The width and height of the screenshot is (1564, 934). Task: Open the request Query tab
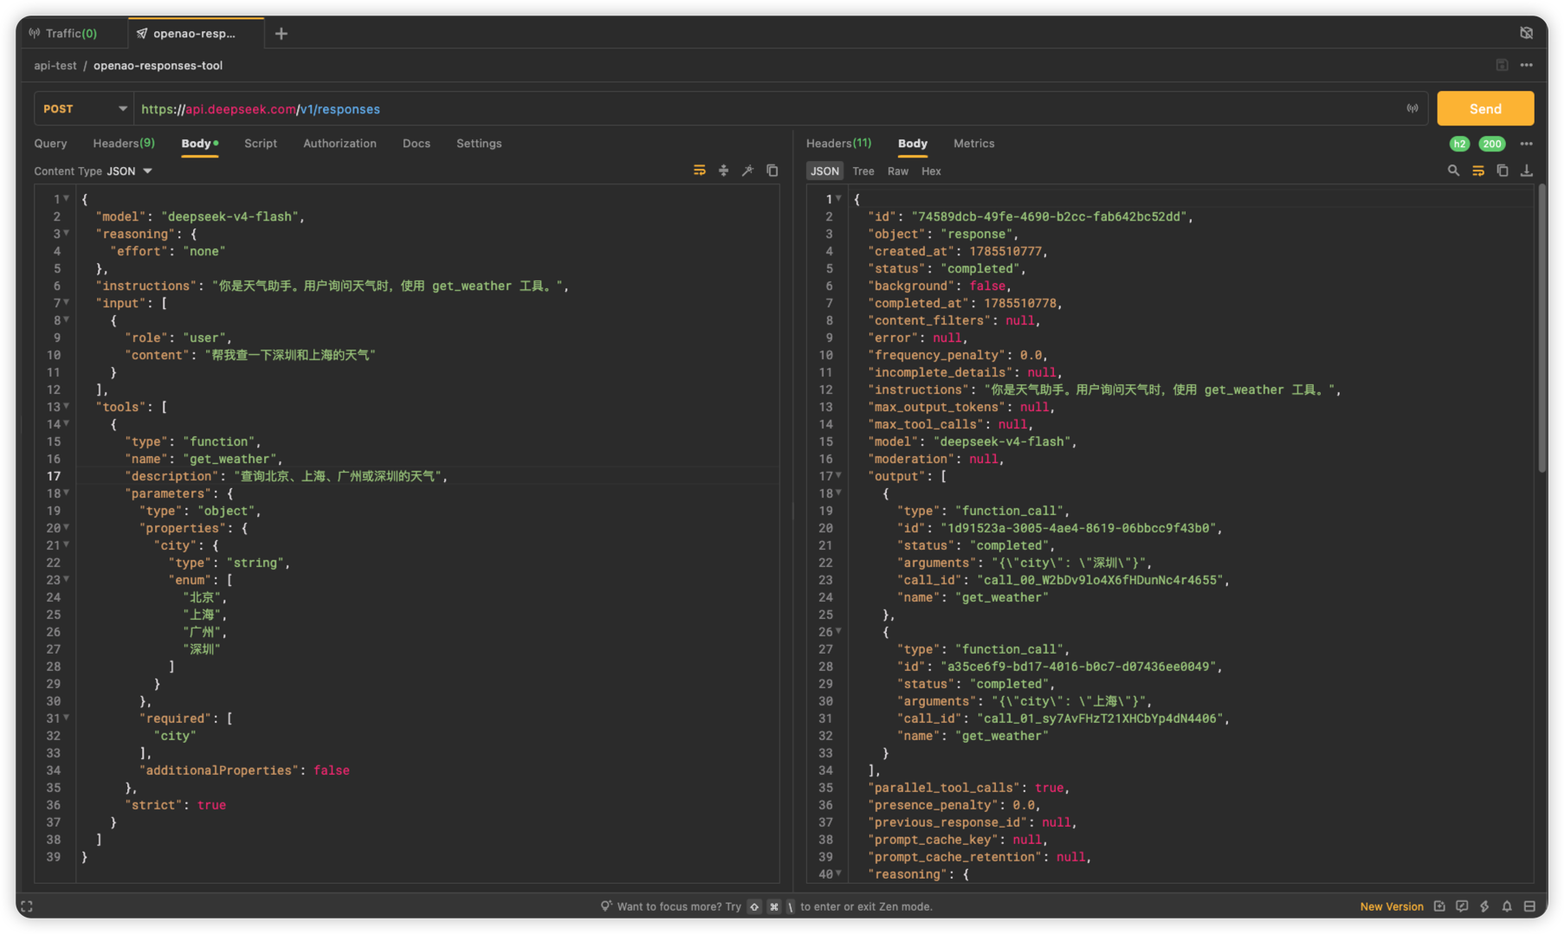point(50,144)
